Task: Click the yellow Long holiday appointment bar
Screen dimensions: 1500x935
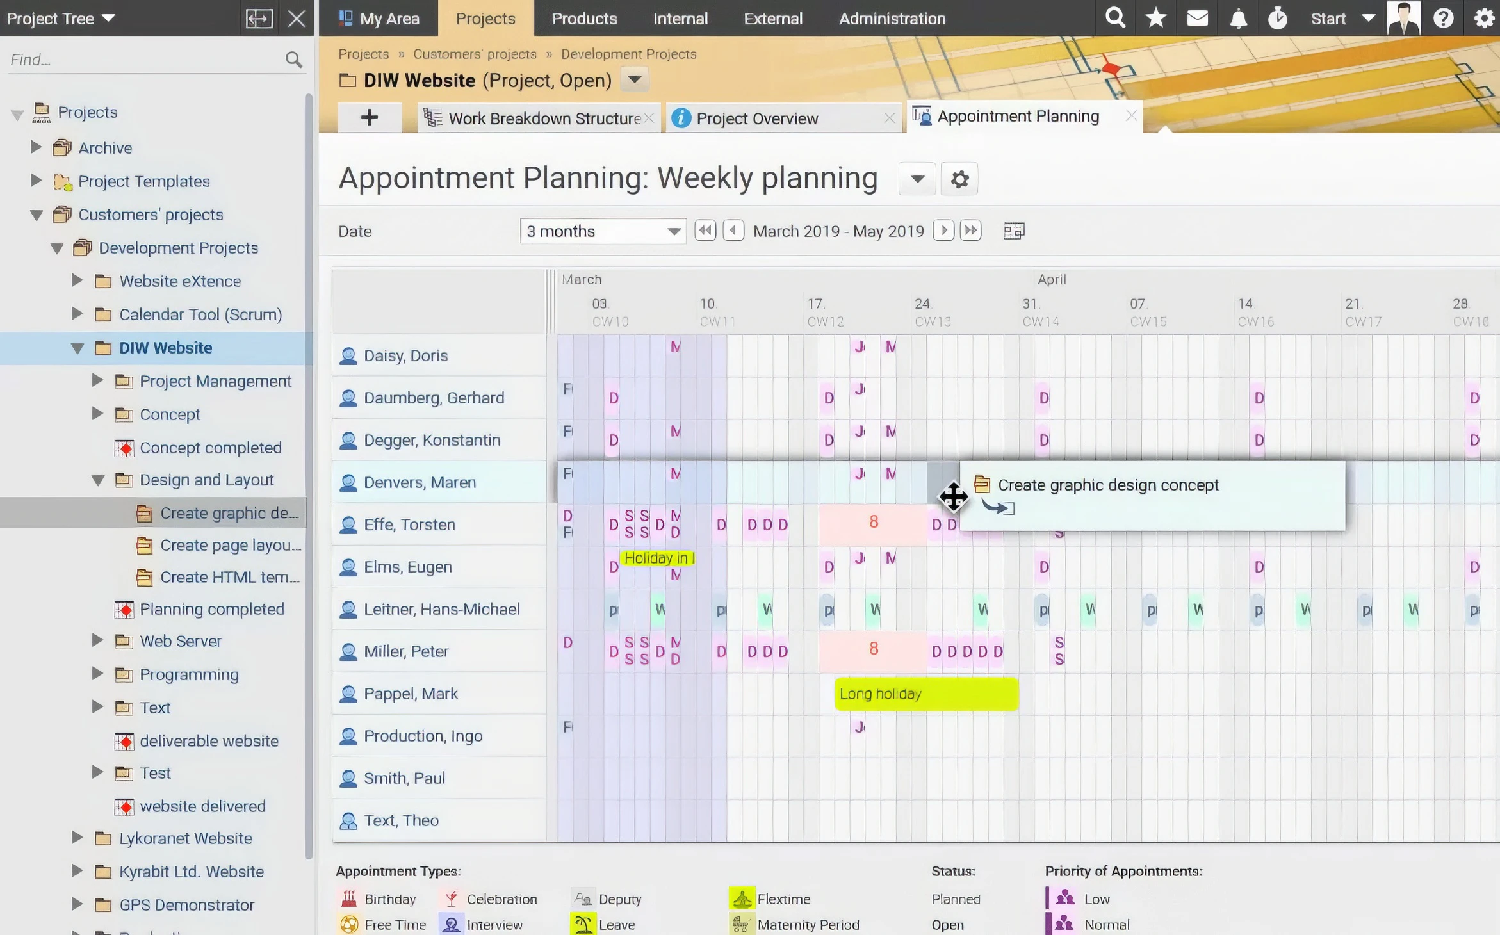Action: [925, 694]
